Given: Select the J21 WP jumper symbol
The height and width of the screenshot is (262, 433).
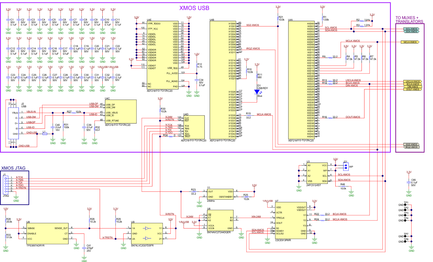Looking at the screenshot, I should point(346,167).
